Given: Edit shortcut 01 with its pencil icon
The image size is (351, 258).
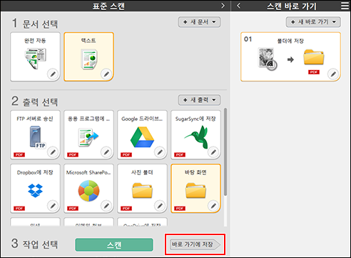Looking at the screenshot, I should coord(333,74).
